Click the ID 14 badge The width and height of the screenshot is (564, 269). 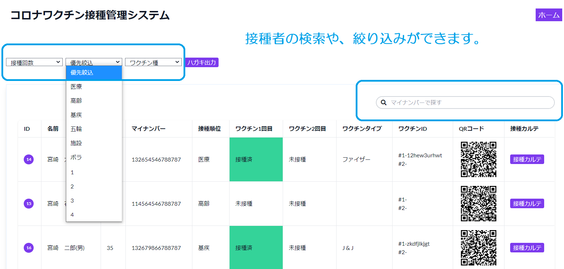click(x=29, y=159)
